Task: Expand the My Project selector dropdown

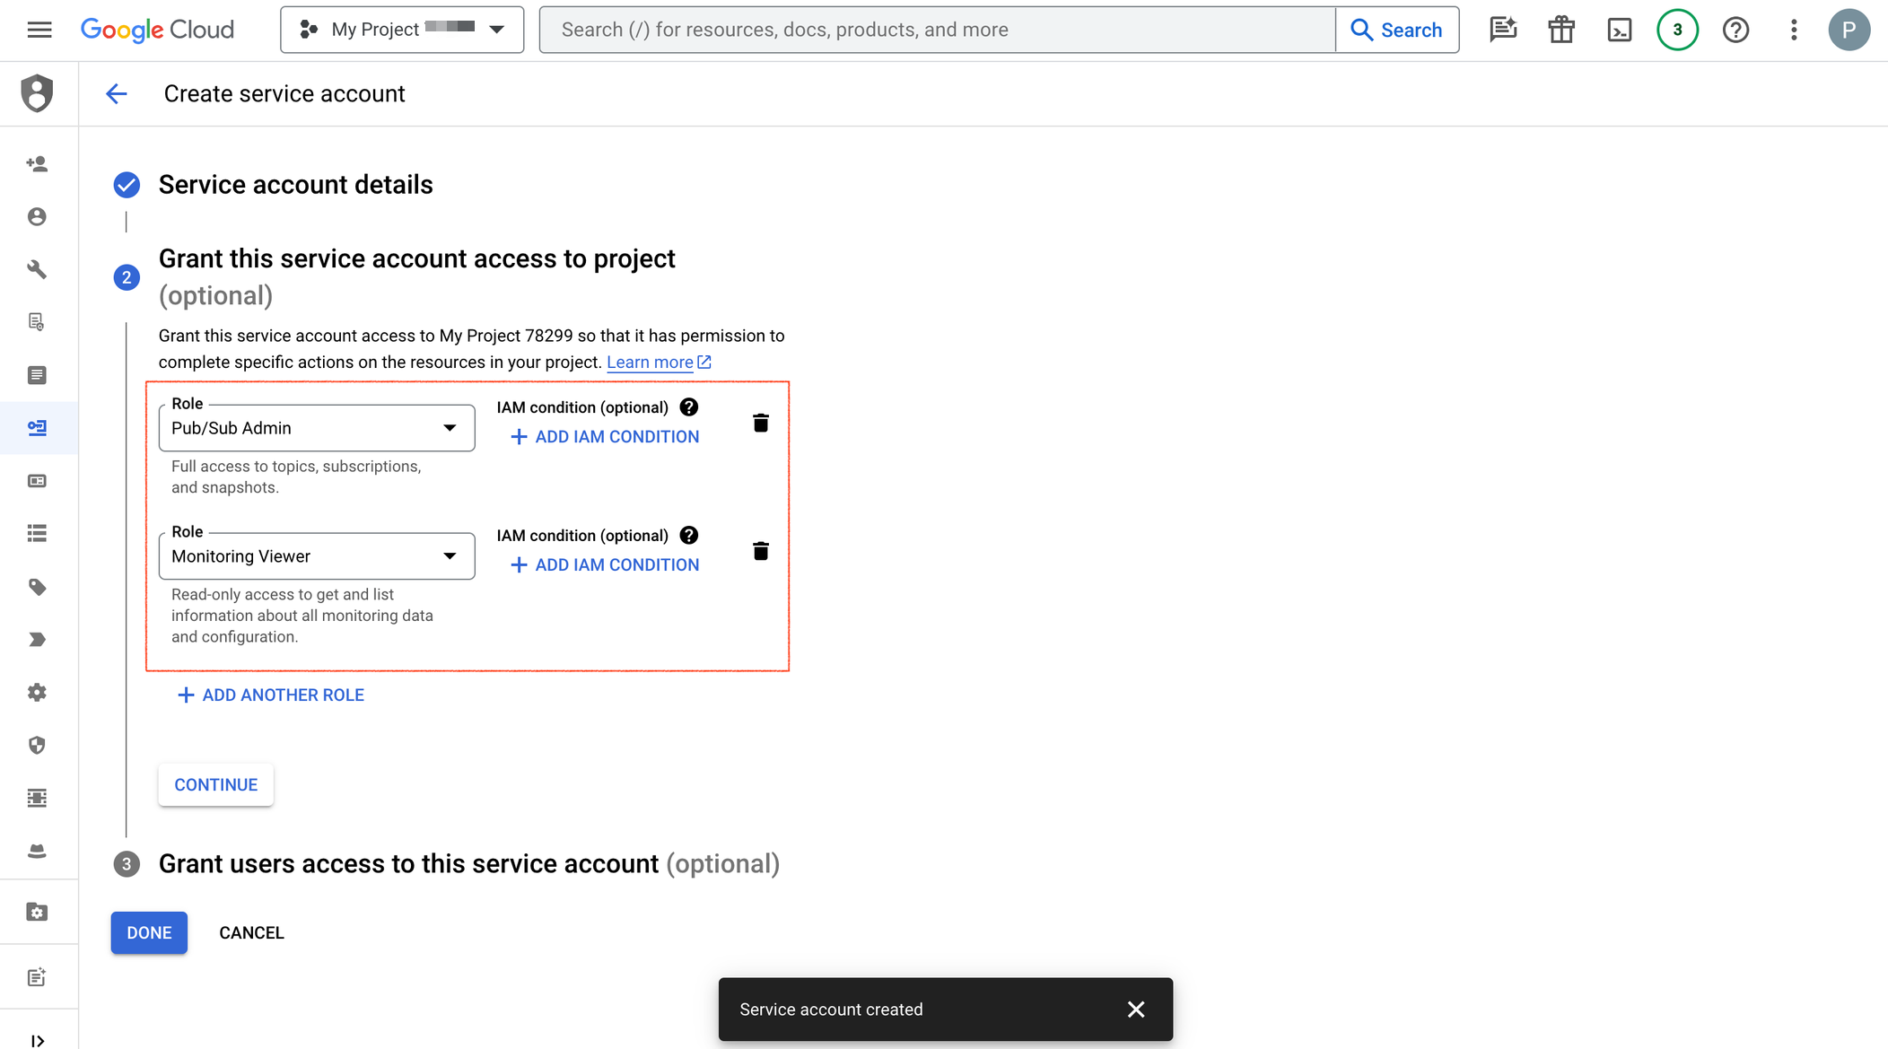Action: click(x=402, y=30)
